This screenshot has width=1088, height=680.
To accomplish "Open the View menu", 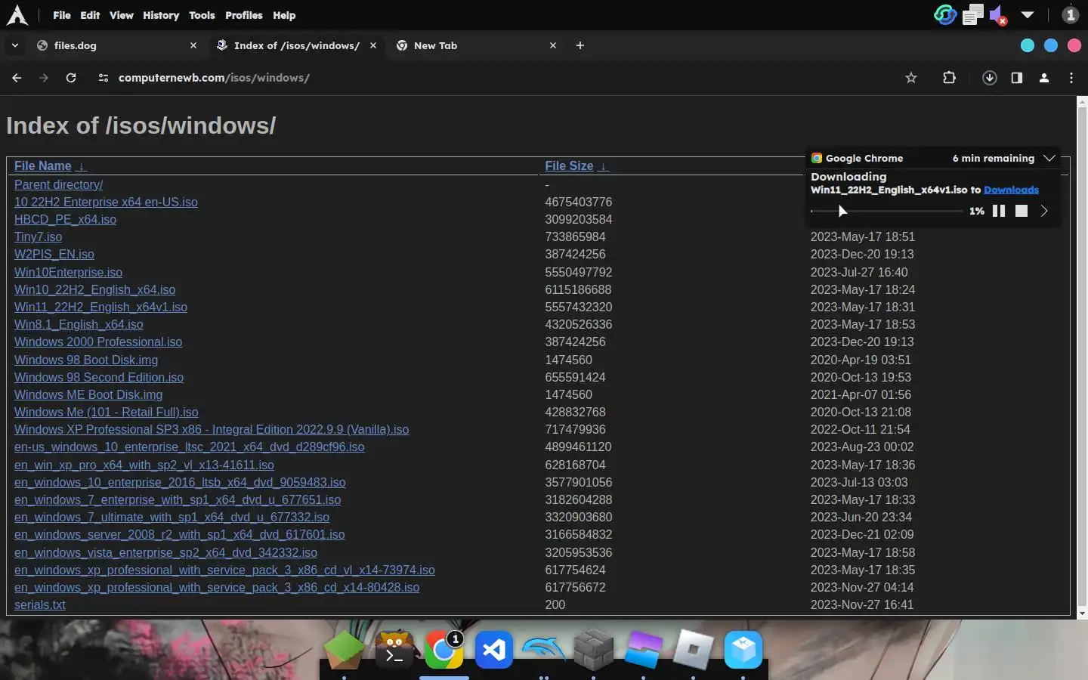I will [122, 15].
